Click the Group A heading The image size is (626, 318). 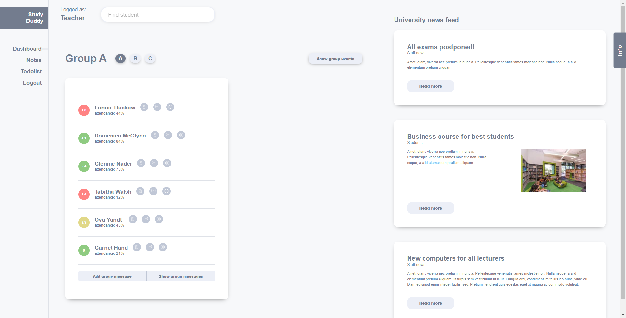[x=86, y=58]
